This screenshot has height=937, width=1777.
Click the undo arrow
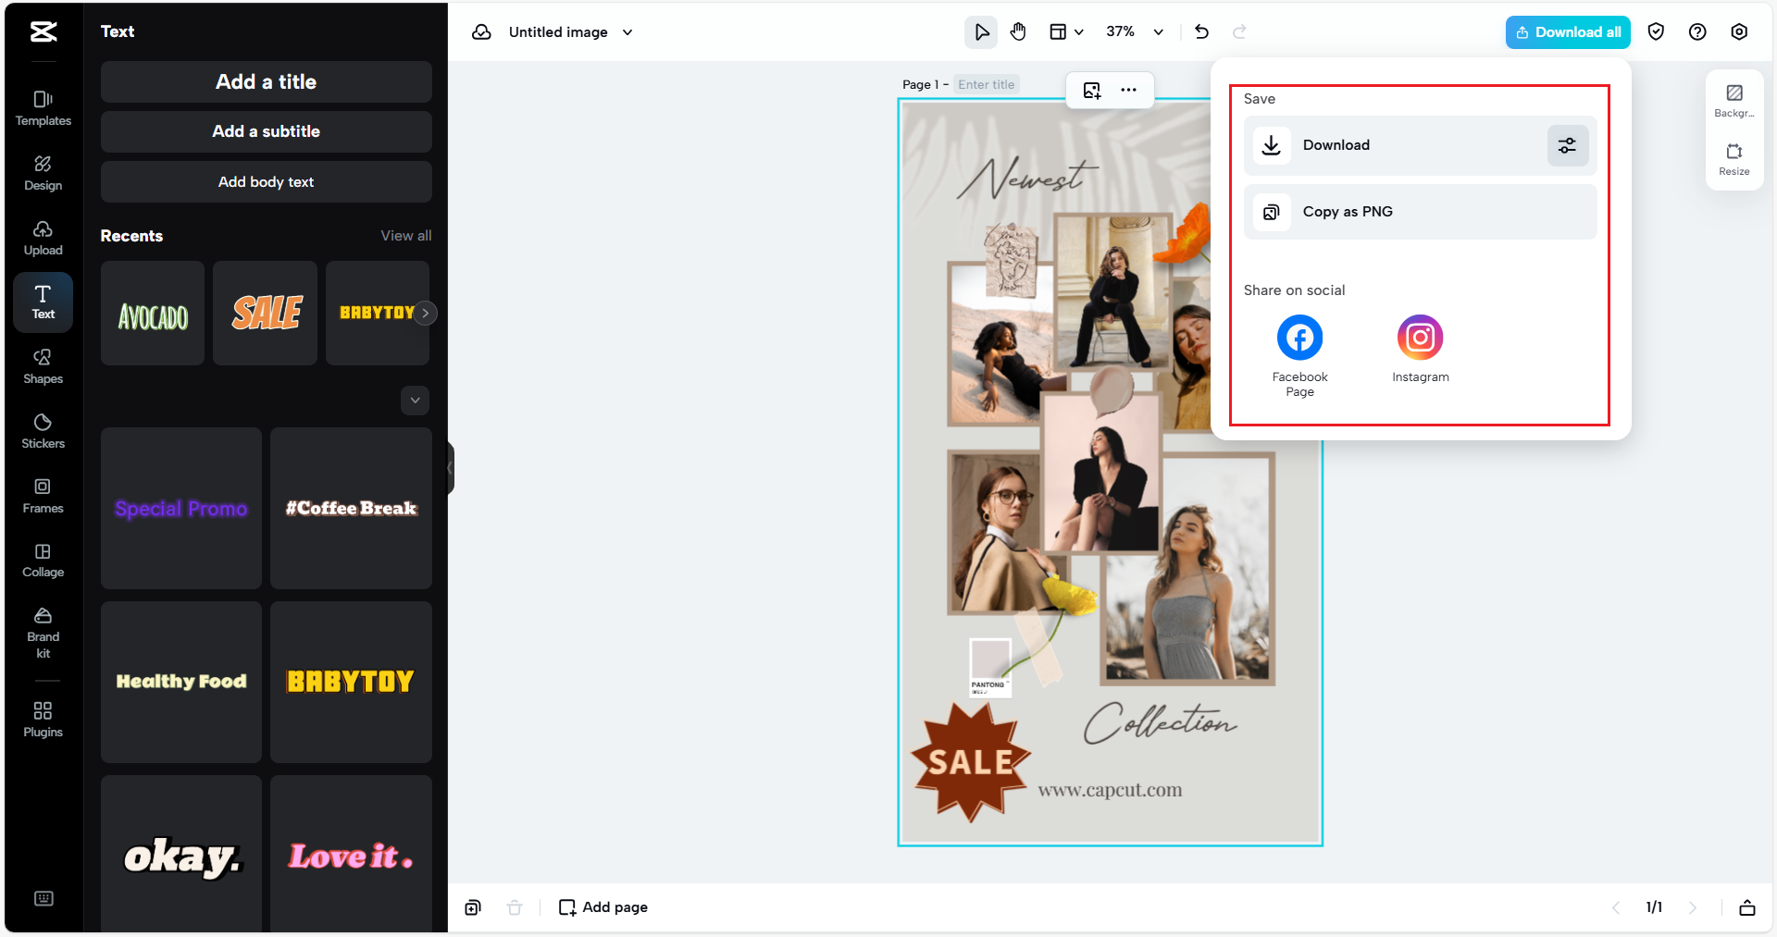1201,32
